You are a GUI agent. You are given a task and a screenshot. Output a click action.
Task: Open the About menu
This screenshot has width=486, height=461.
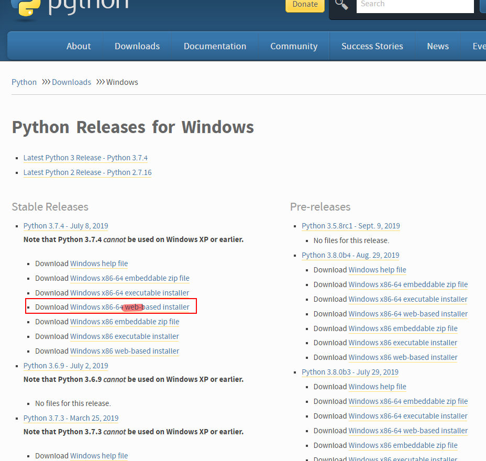[79, 46]
